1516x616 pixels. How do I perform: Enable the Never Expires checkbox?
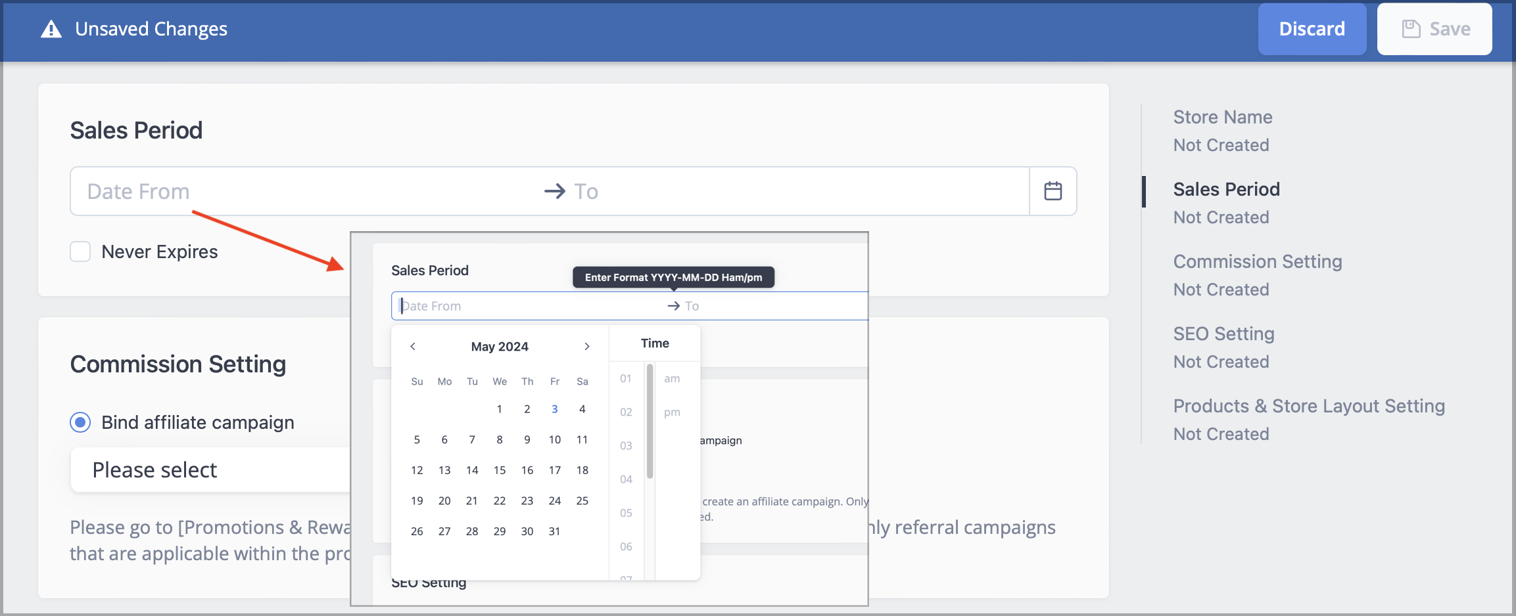click(x=80, y=251)
